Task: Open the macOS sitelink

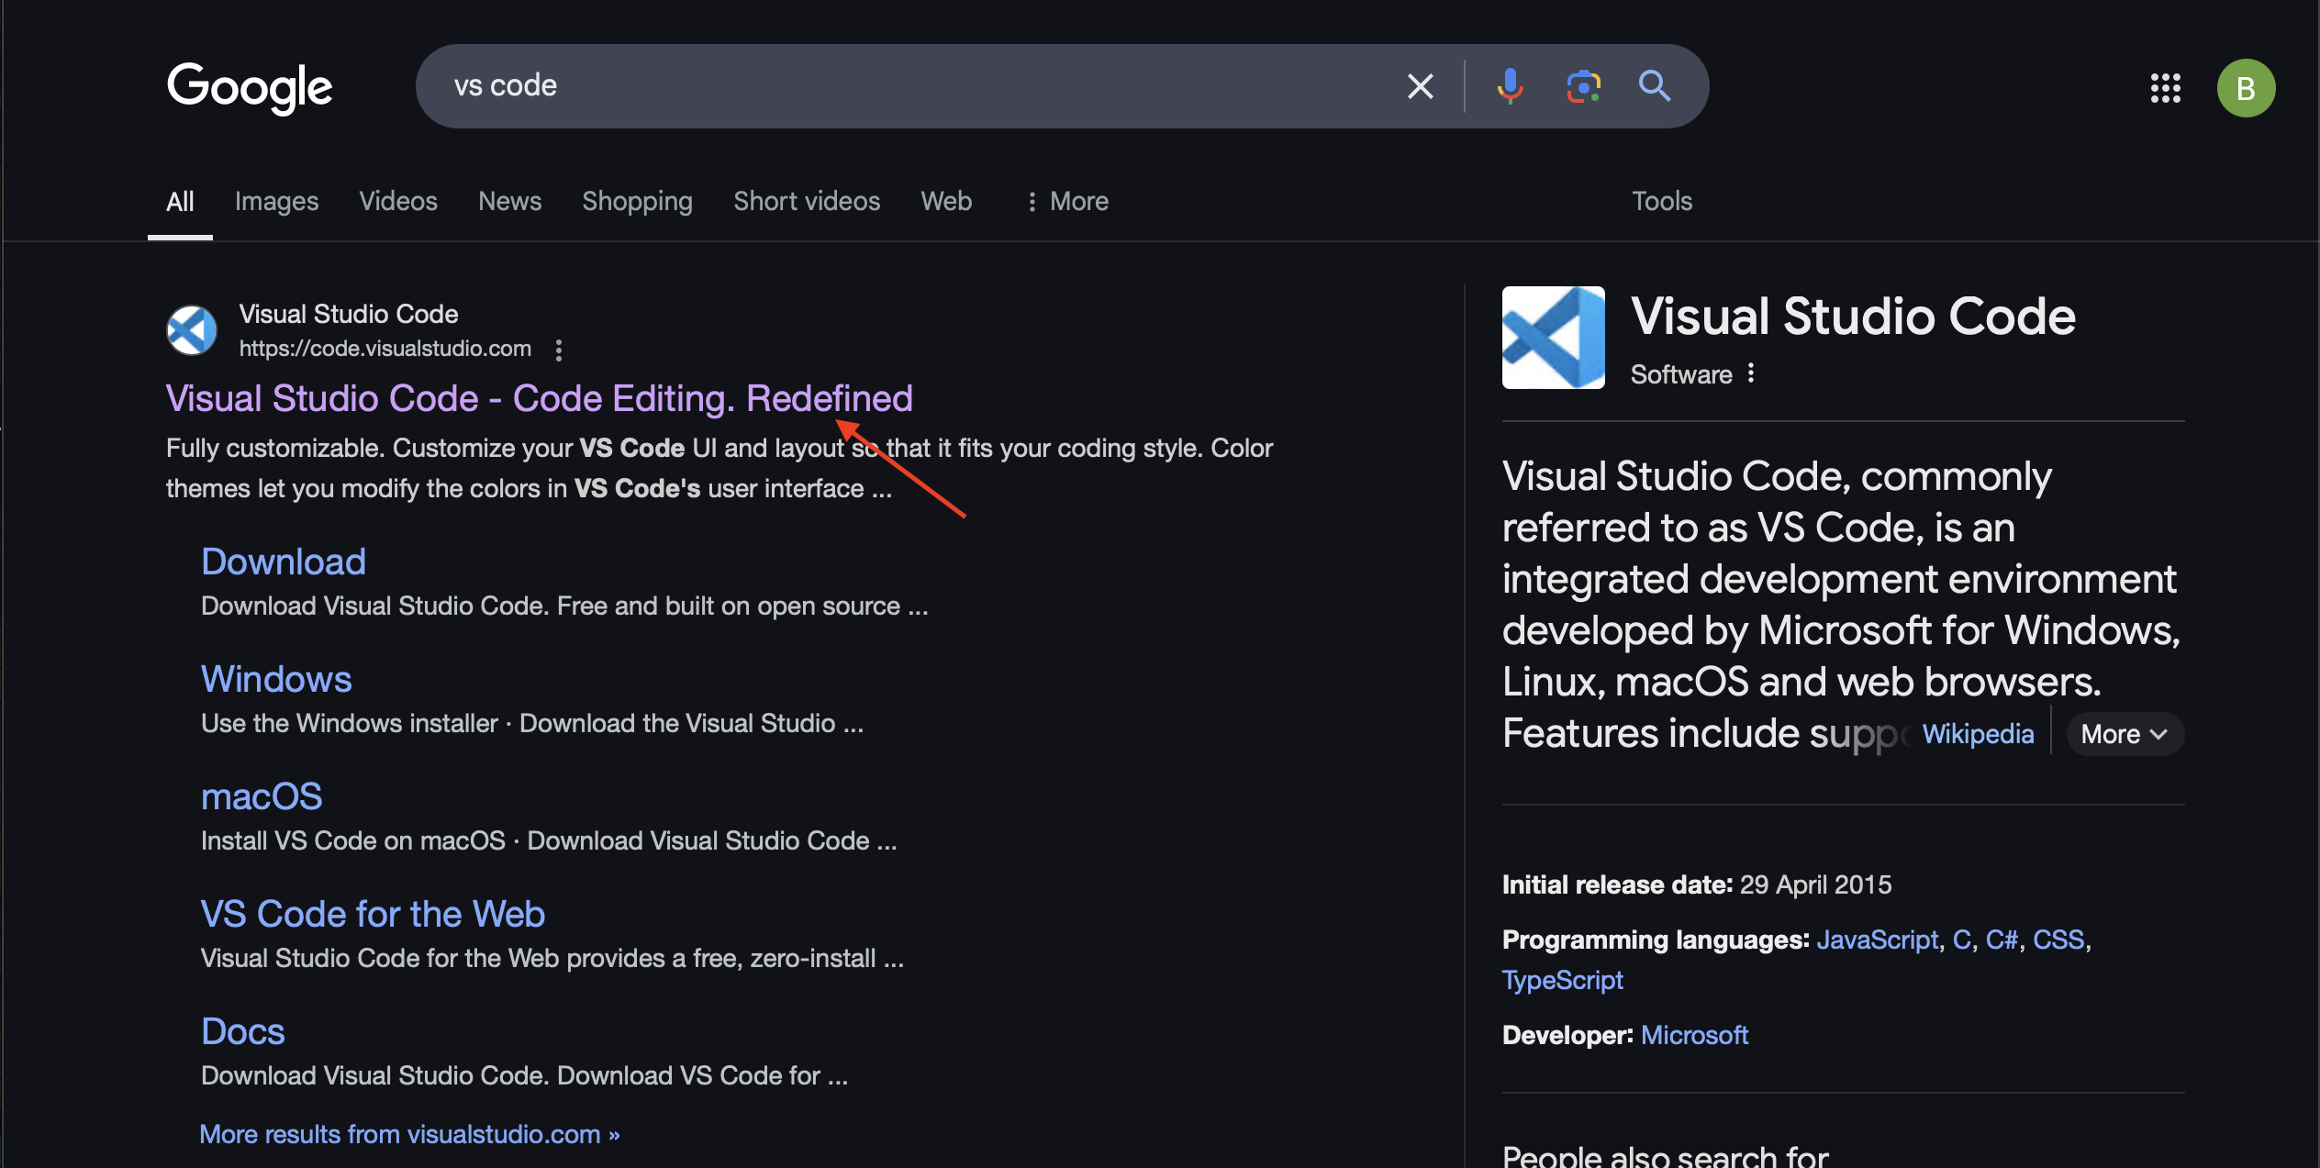Action: (x=262, y=796)
